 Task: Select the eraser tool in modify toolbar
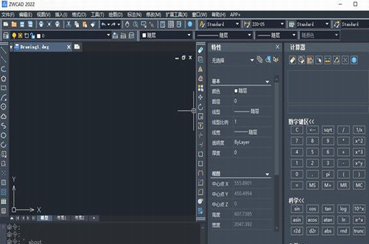(201, 50)
